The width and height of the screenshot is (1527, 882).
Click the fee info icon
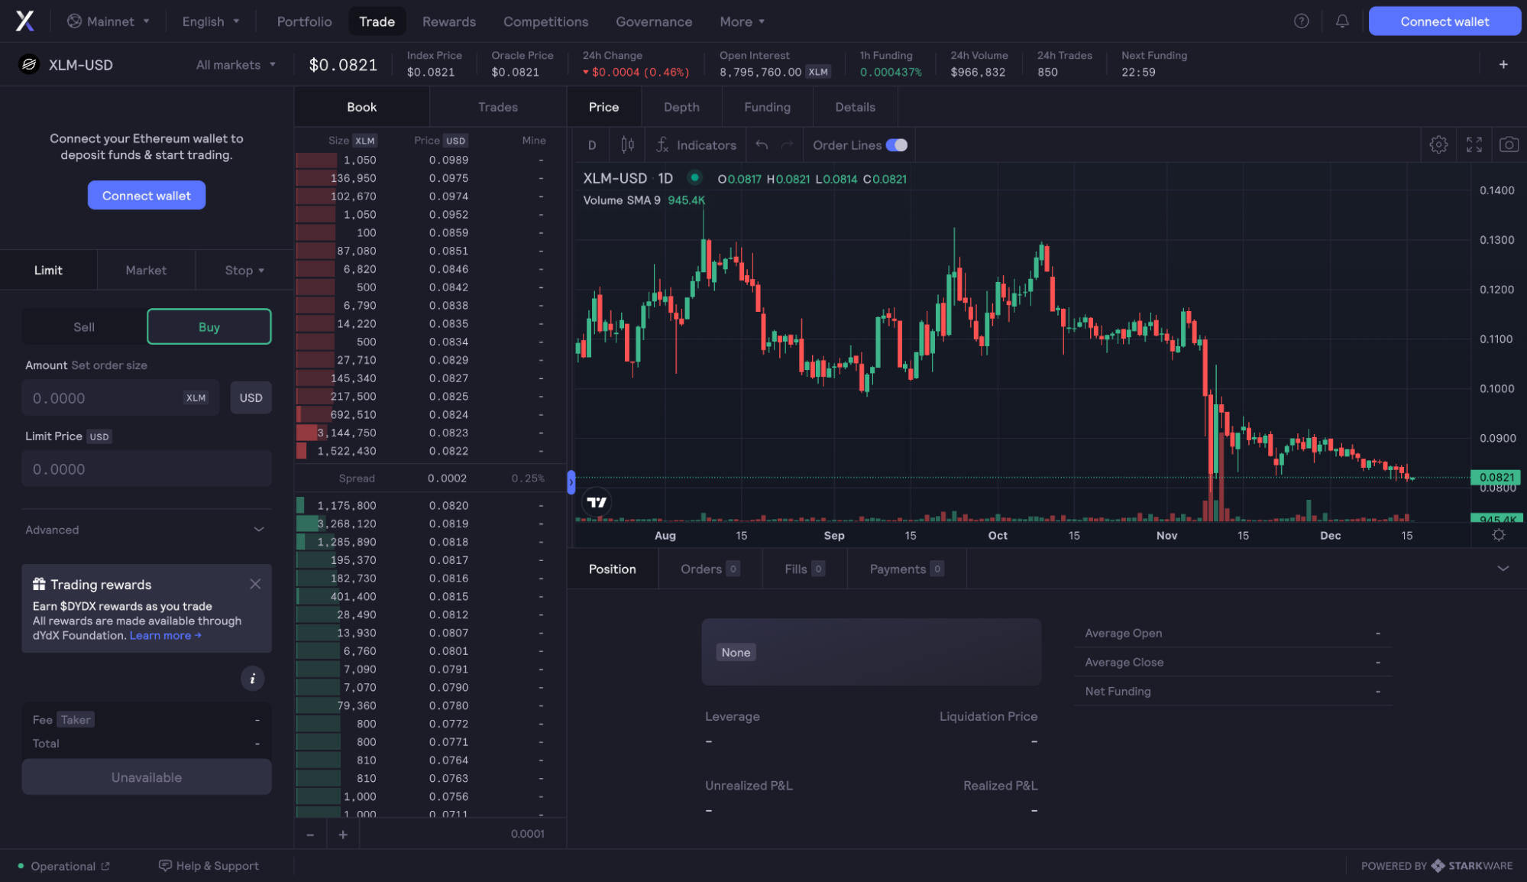tap(252, 679)
